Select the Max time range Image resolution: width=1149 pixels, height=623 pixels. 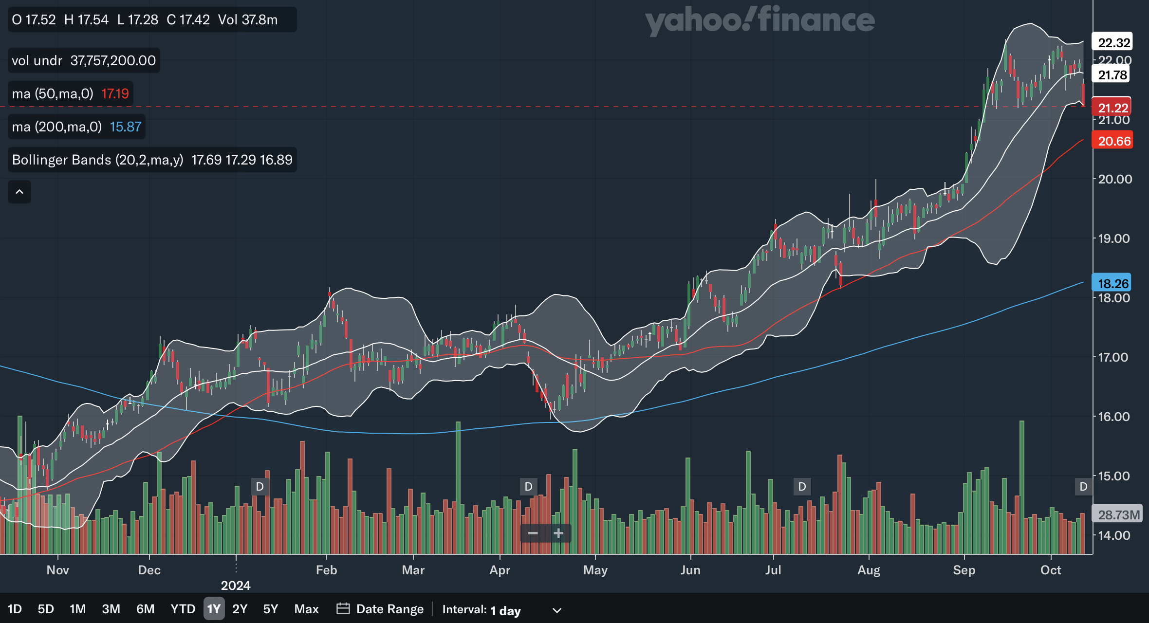[x=306, y=609]
